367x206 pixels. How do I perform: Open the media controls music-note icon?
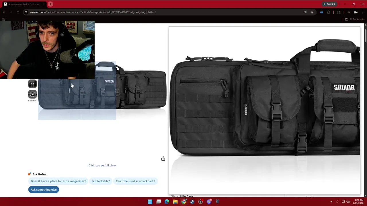349,12
